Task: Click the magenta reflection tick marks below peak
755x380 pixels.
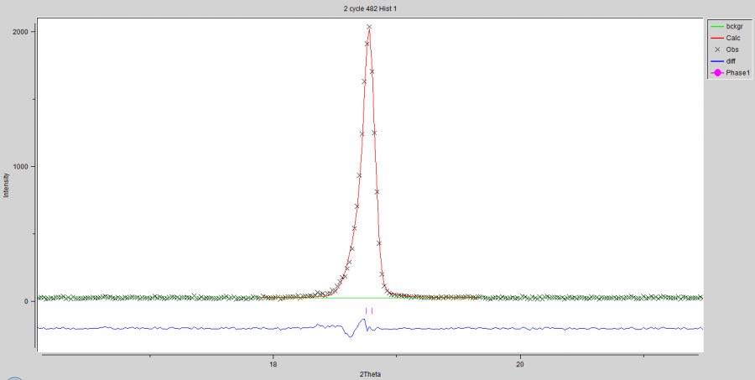Action: pos(368,311)
